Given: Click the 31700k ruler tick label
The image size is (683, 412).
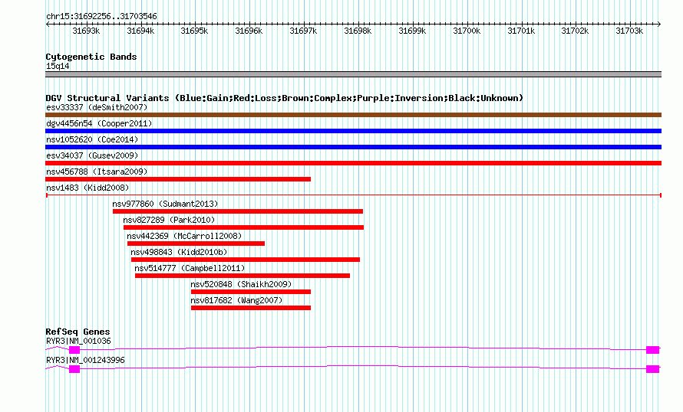Looking at the screenshot, I should click(467, 31).
